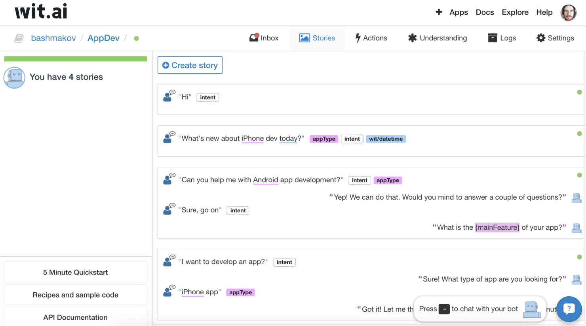Click the robot avatar beside 'You have 4 stories'
This screenshot has height=326, width=586.
click(x=14, y=77)
